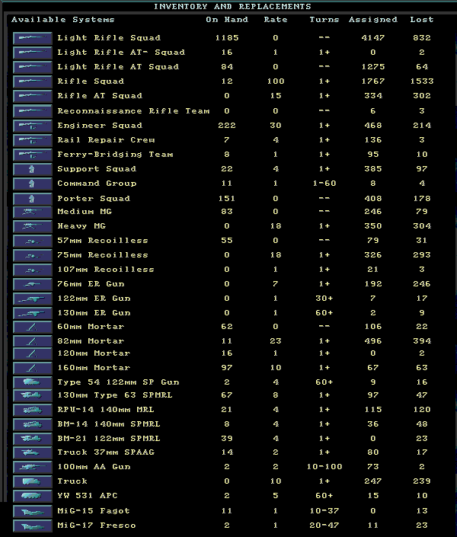
Task: Click the 130mm ER Gun label
Action: (94, 313)
